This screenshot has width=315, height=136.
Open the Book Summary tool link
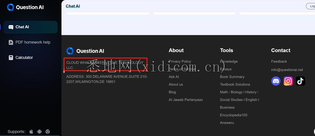pos(232,77)
